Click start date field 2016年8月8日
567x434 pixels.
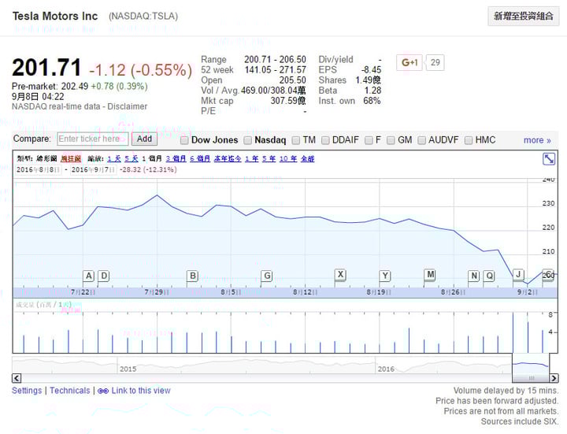38,169
